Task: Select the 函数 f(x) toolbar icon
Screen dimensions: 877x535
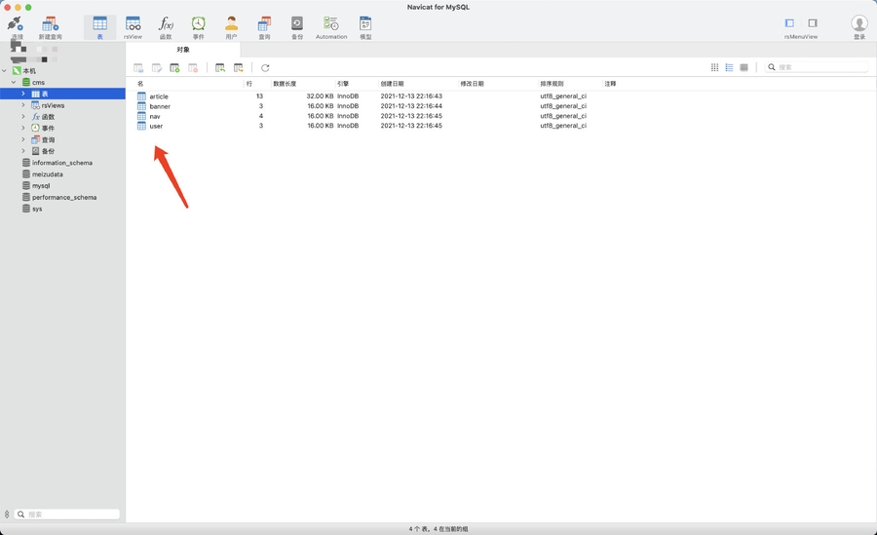Action: (166, 25)
